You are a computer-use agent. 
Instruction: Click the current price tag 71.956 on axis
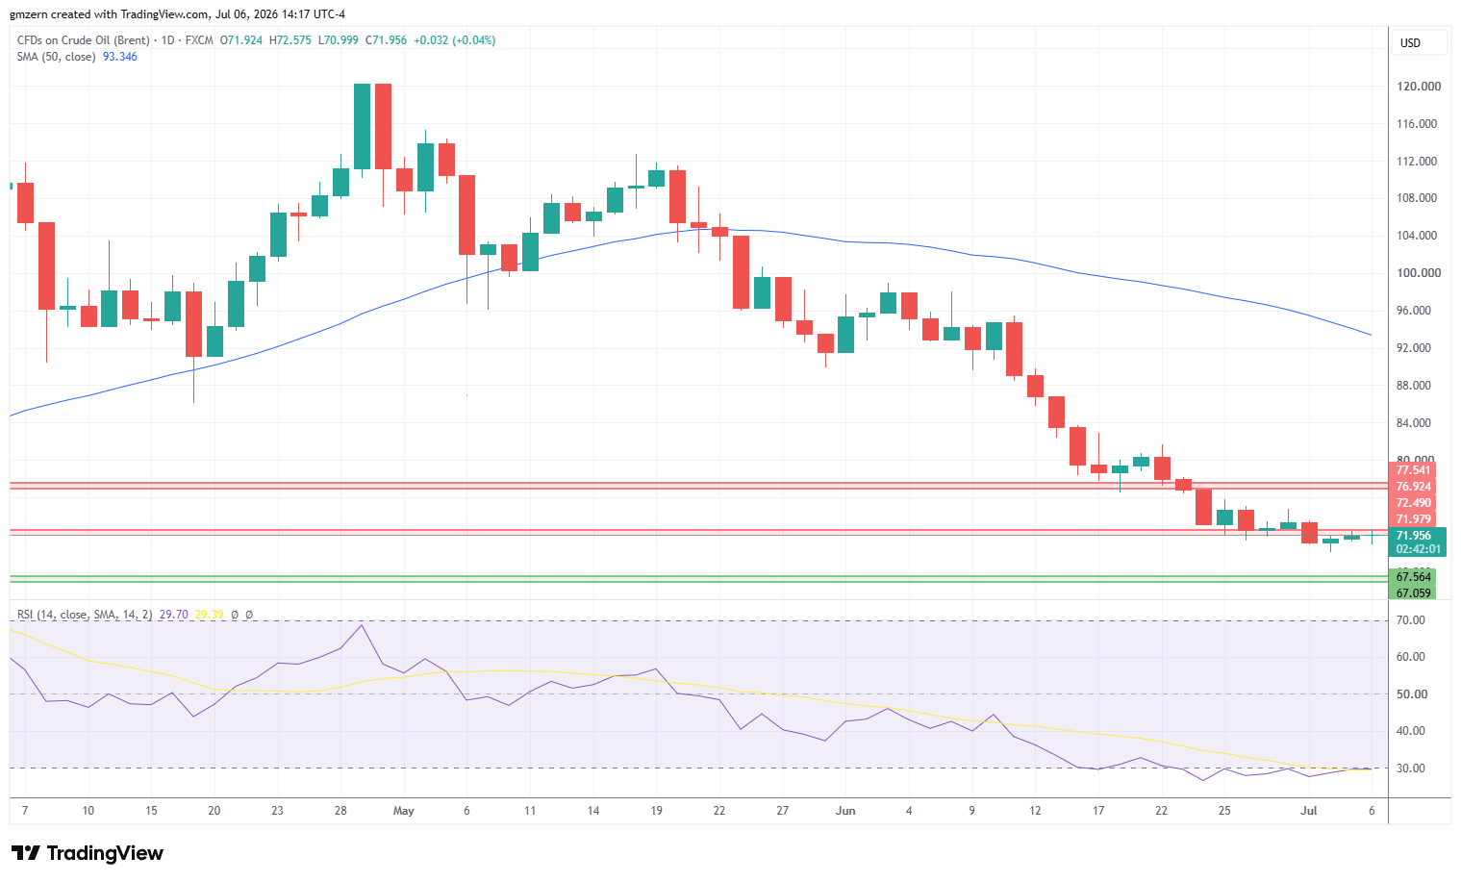point(1414,536)
